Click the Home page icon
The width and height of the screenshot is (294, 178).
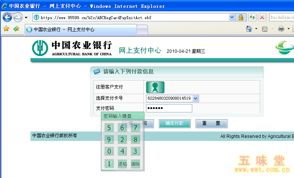[249, 29]
